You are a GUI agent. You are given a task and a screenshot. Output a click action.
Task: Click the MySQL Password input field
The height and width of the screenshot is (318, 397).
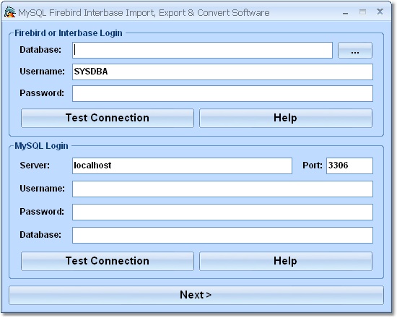point(222,212)
